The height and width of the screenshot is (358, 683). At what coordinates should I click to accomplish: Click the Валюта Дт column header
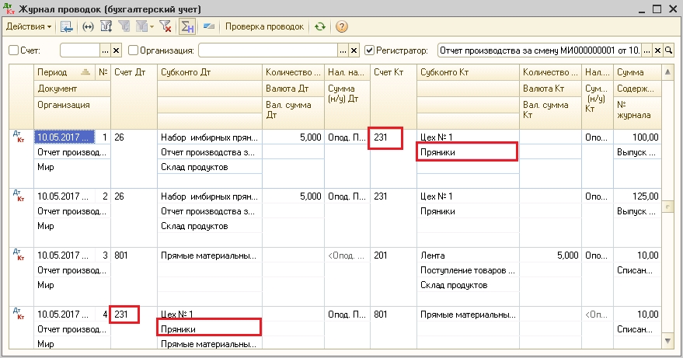(293, 89)
